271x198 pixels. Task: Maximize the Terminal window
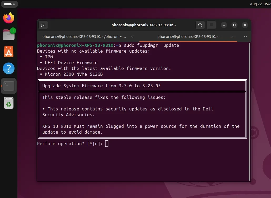234,25
